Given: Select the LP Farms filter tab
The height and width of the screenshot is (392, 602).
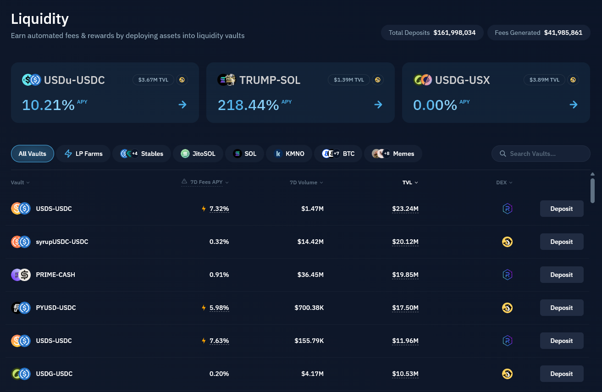Looking at the screenshot, I should tap(83, 154).
